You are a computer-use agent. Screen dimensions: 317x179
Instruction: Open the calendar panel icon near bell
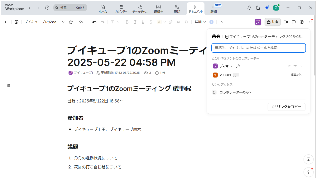(x=258, y=8)
